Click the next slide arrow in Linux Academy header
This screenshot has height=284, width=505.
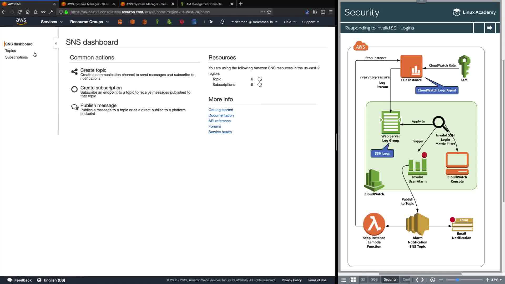(x=489, y=28)
